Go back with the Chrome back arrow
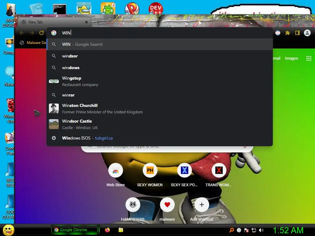Image resolution: width=315 pixels, height=236 pixels. click(22, 33)
